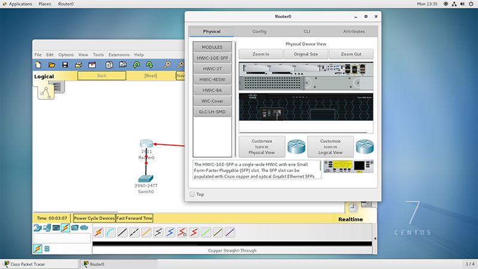Select the Connections lightning category icon

(65, 228)
